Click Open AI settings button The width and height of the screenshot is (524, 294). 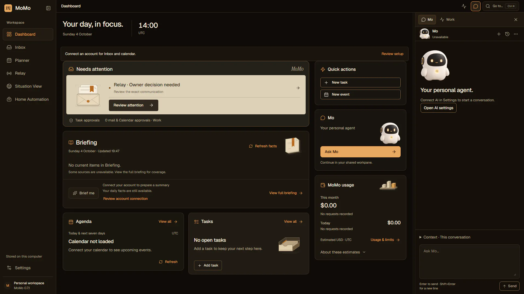click(438, 108)
